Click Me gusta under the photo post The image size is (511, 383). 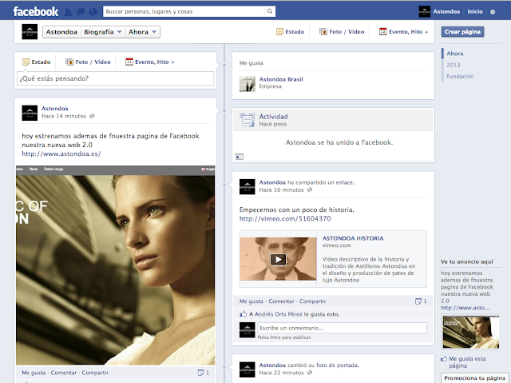tap(34, 373)
